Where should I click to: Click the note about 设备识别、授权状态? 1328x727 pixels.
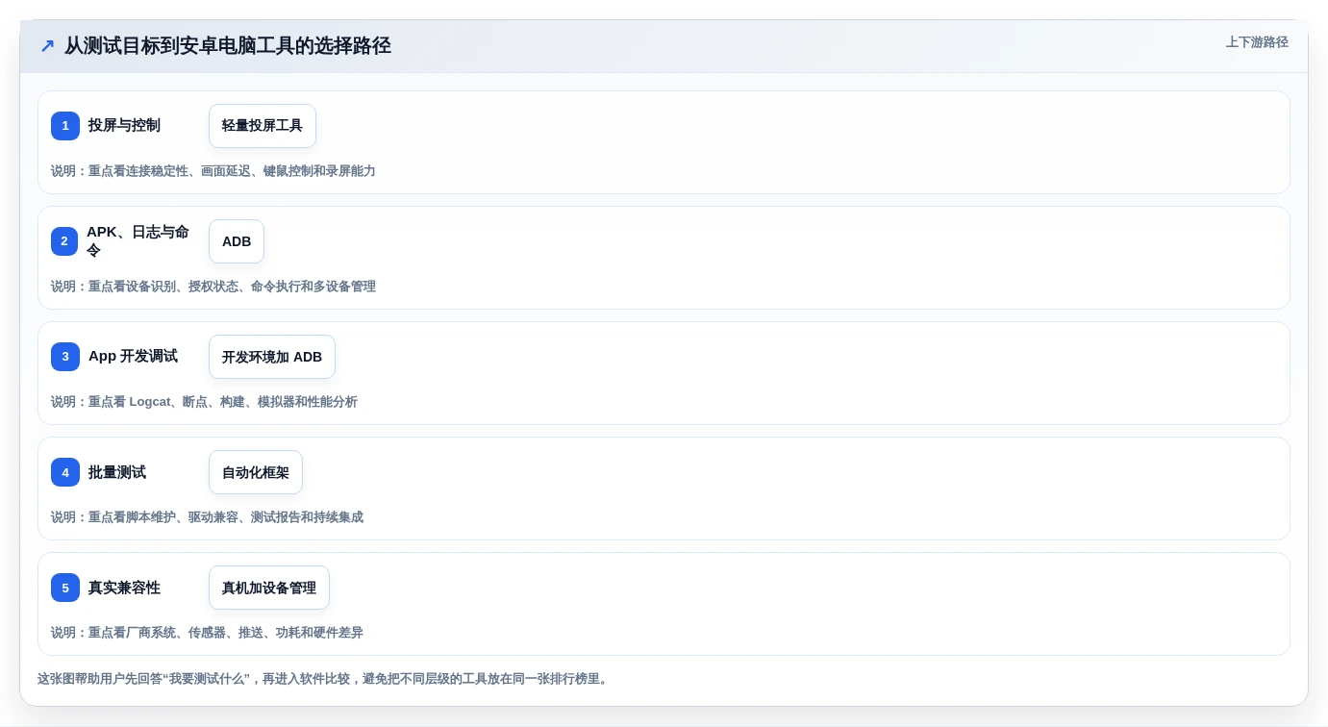213,287
